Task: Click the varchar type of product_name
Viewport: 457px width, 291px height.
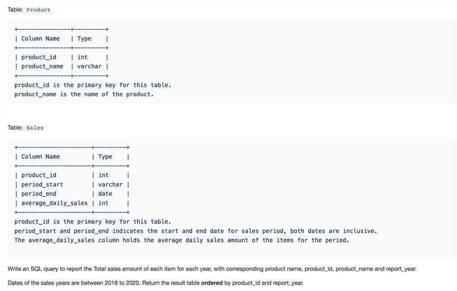Action: click(89, 67)
